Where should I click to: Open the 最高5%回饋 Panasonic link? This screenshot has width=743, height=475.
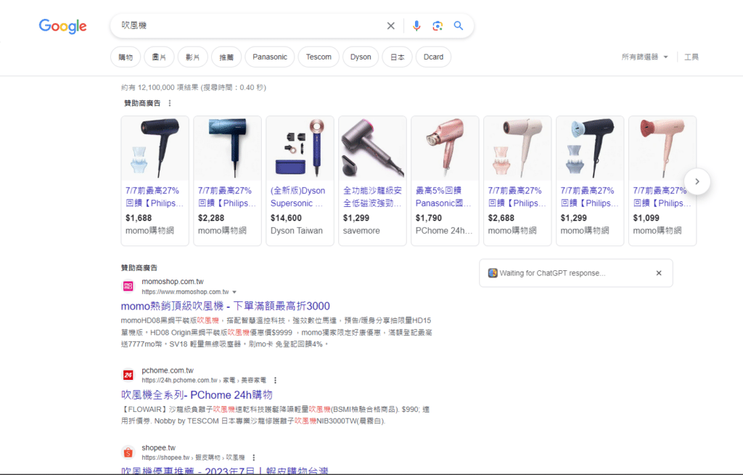coord(443,197)
